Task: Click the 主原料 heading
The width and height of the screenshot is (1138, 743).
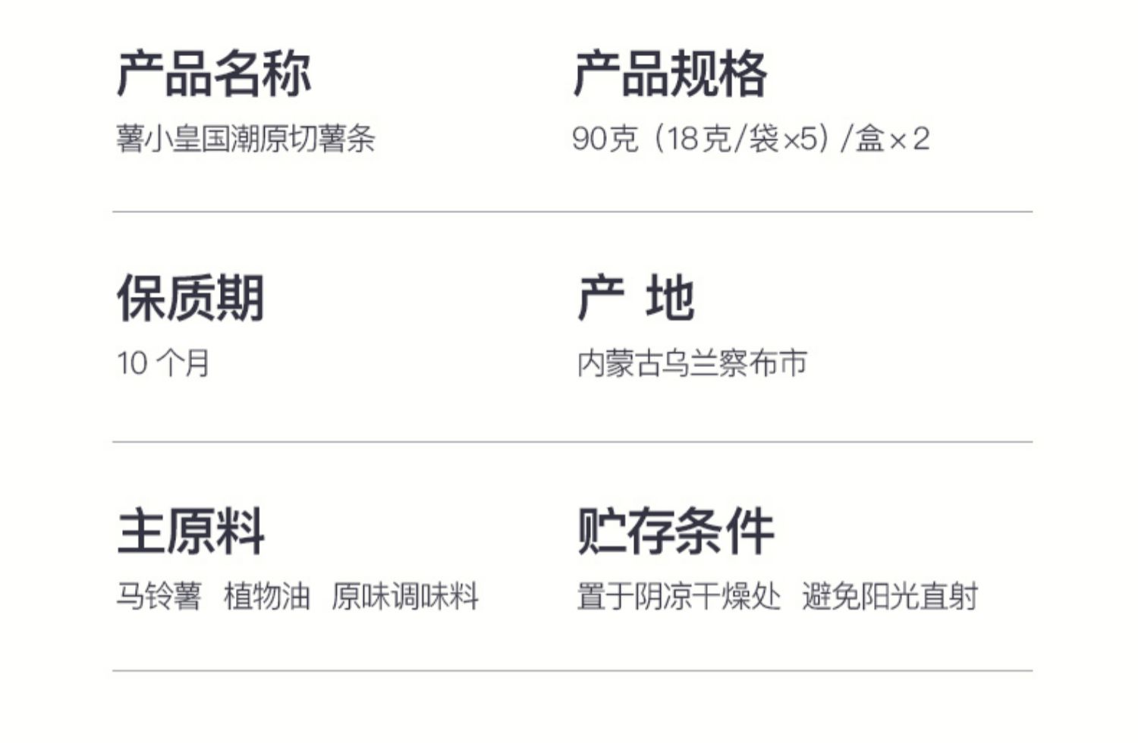Action: tap(190, 531)
